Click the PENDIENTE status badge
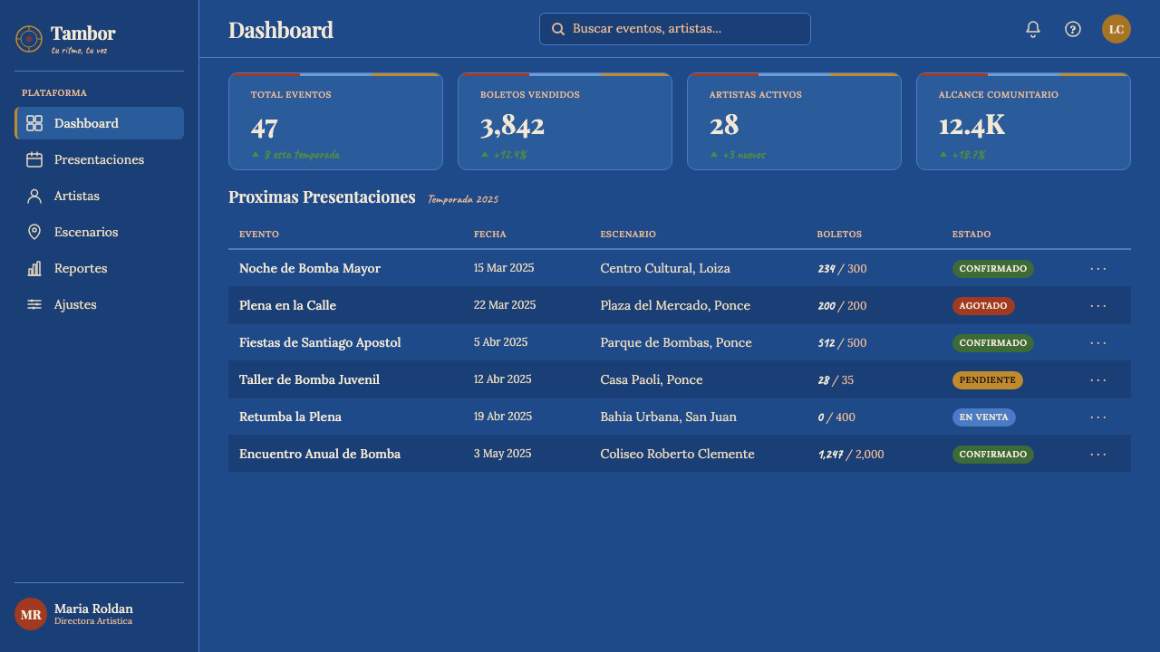This screenshot has height=652, width=1160. tap(987, 380)
